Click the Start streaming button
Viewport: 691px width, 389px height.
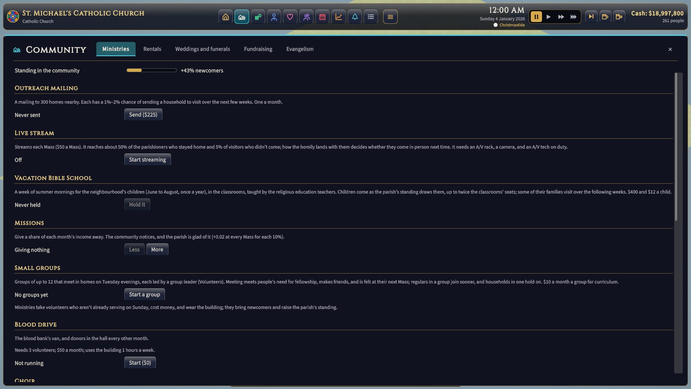(x=147, y=159)
